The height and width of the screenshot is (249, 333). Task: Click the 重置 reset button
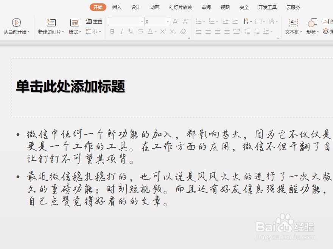click(x=94, y=22)
